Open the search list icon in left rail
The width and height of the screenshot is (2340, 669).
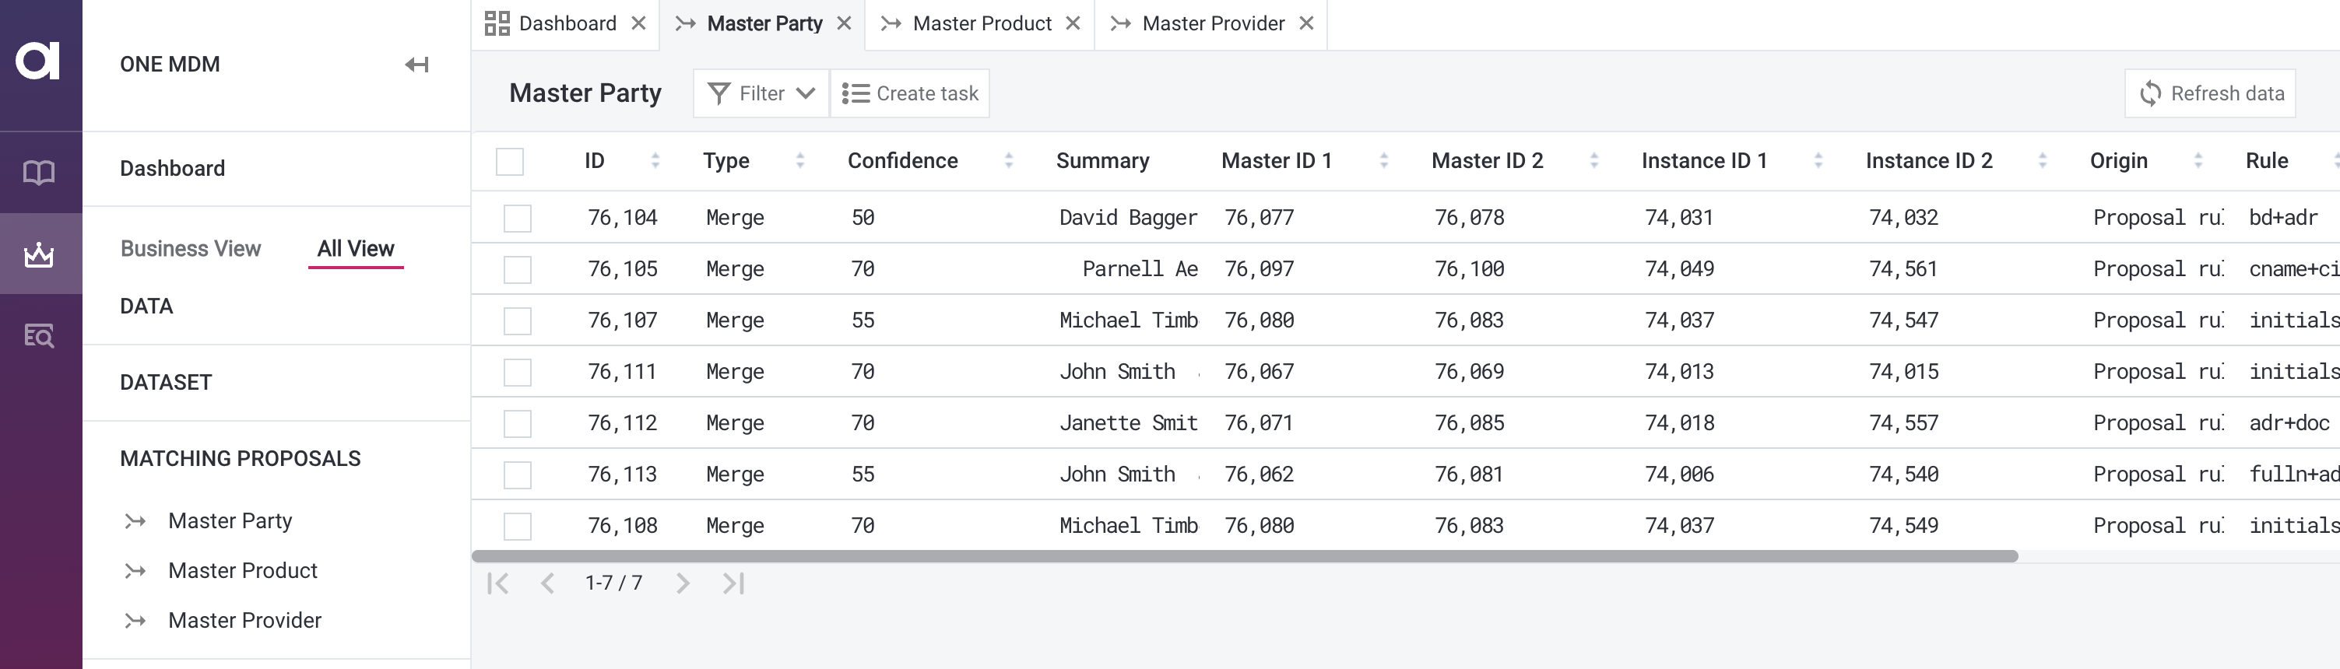tap(39, 336)
